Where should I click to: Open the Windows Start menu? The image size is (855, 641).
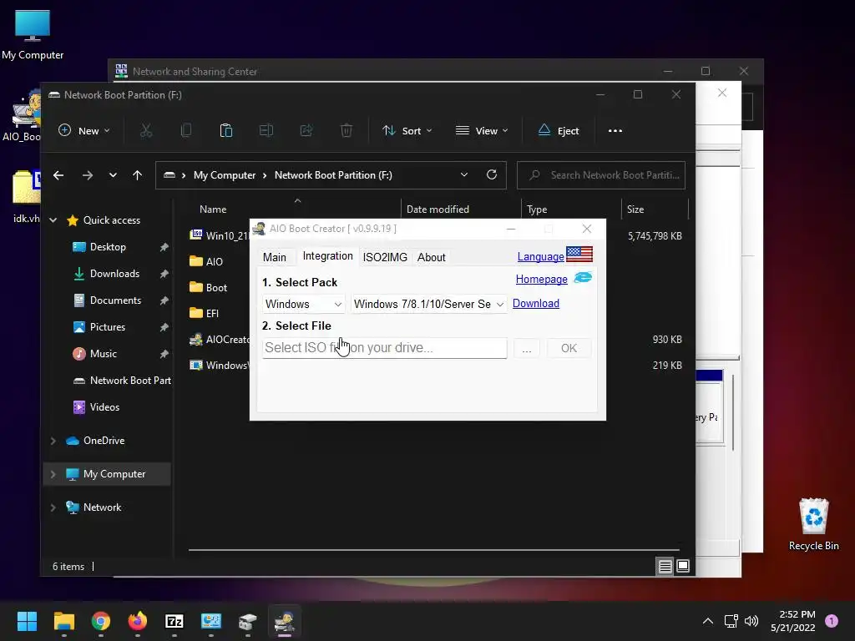27,621
